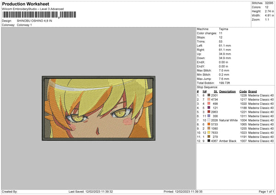Click the "Down:" measurement label
The width and height of the screenshot is (276, 195).
201,58
